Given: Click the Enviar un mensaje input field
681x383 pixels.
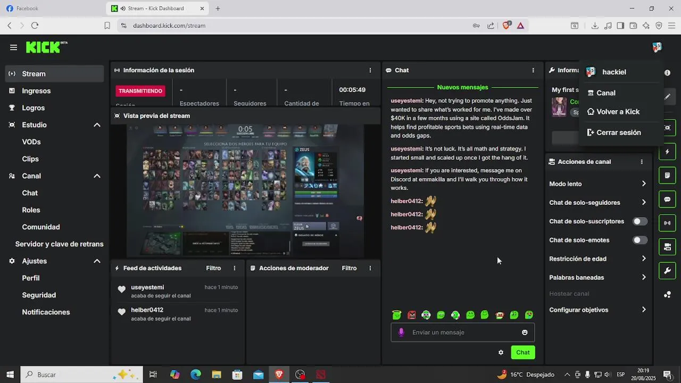Looking at the screenshot, I should pyautogui.click(x=463, y=332).
